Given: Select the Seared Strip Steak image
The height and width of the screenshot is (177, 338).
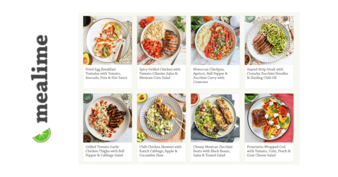Looking at the screenshot, I should click(x=269, y=40).
